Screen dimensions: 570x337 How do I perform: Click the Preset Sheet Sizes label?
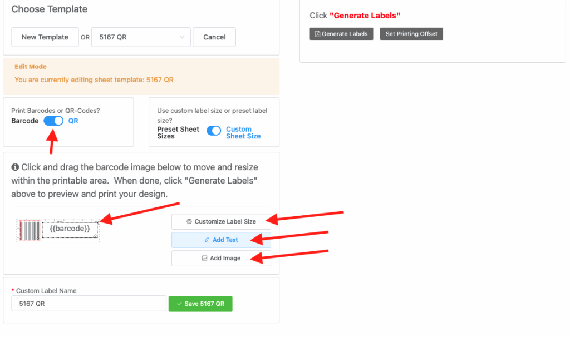click(178, 132)
